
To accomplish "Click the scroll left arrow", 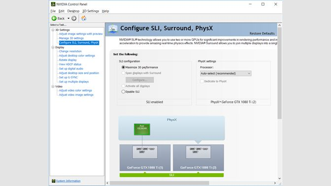I will coord(107,183).
